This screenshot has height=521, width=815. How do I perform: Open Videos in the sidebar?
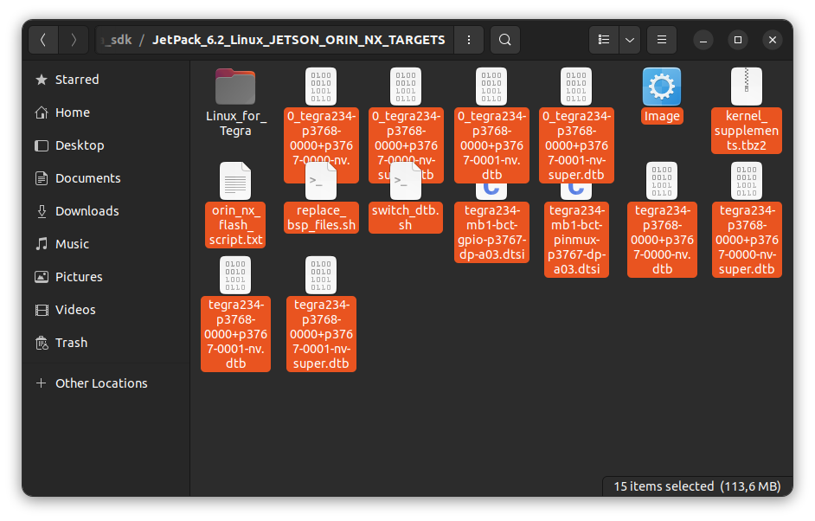tap(106, 310)
